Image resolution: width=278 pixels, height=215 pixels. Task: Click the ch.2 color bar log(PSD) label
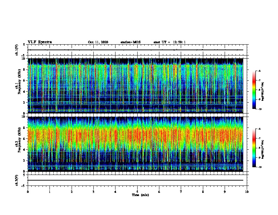point(263,150)
